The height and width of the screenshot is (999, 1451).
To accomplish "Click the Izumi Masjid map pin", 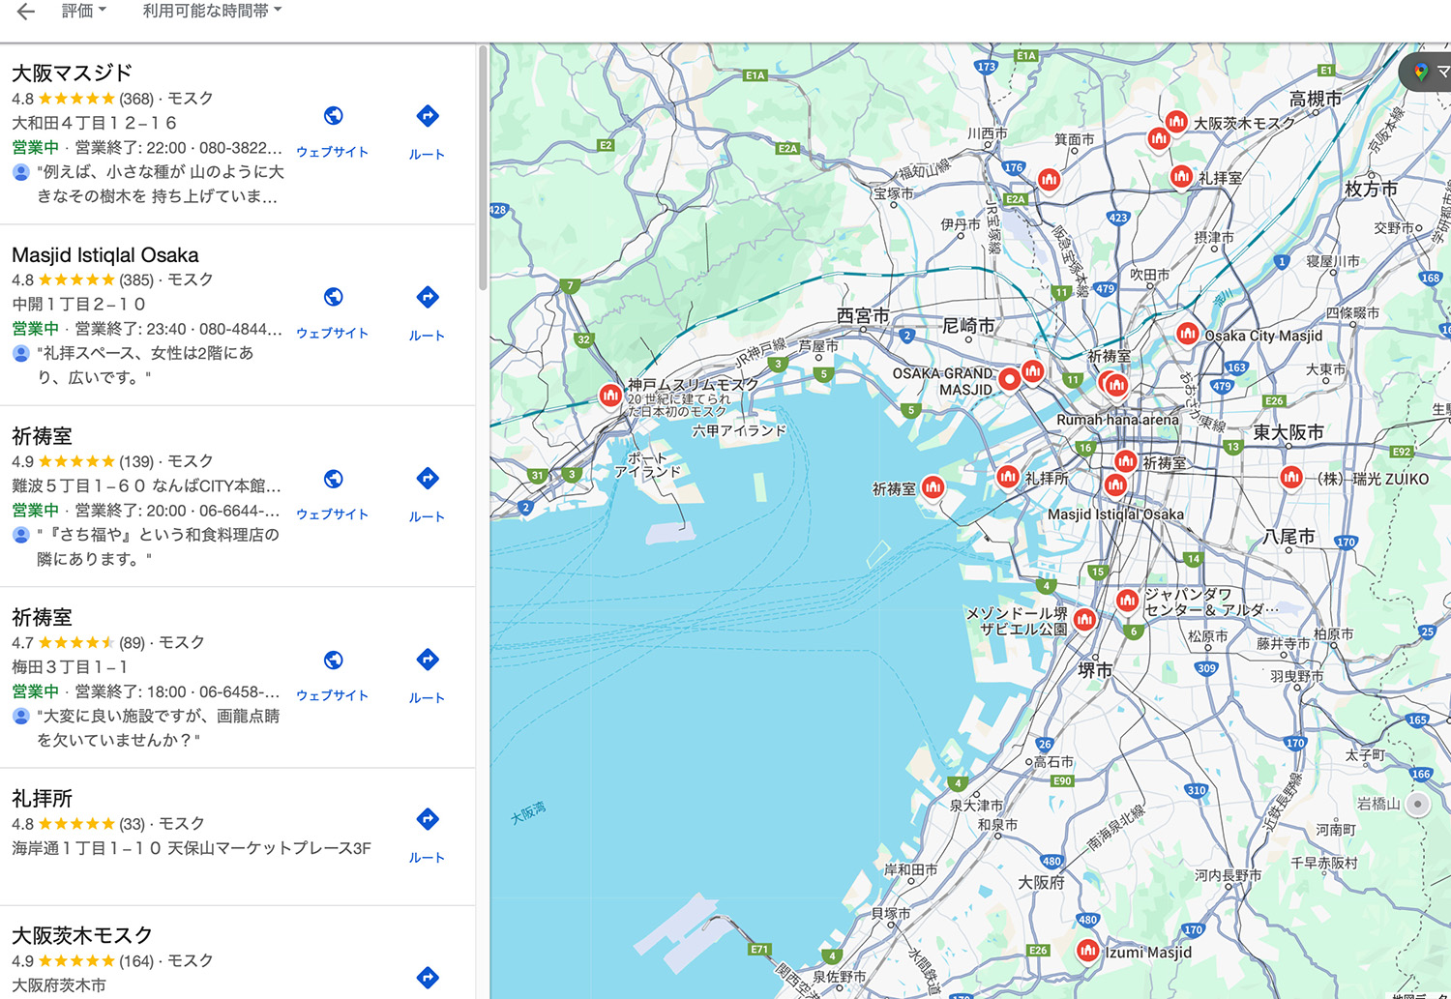I will (1088, 951).
